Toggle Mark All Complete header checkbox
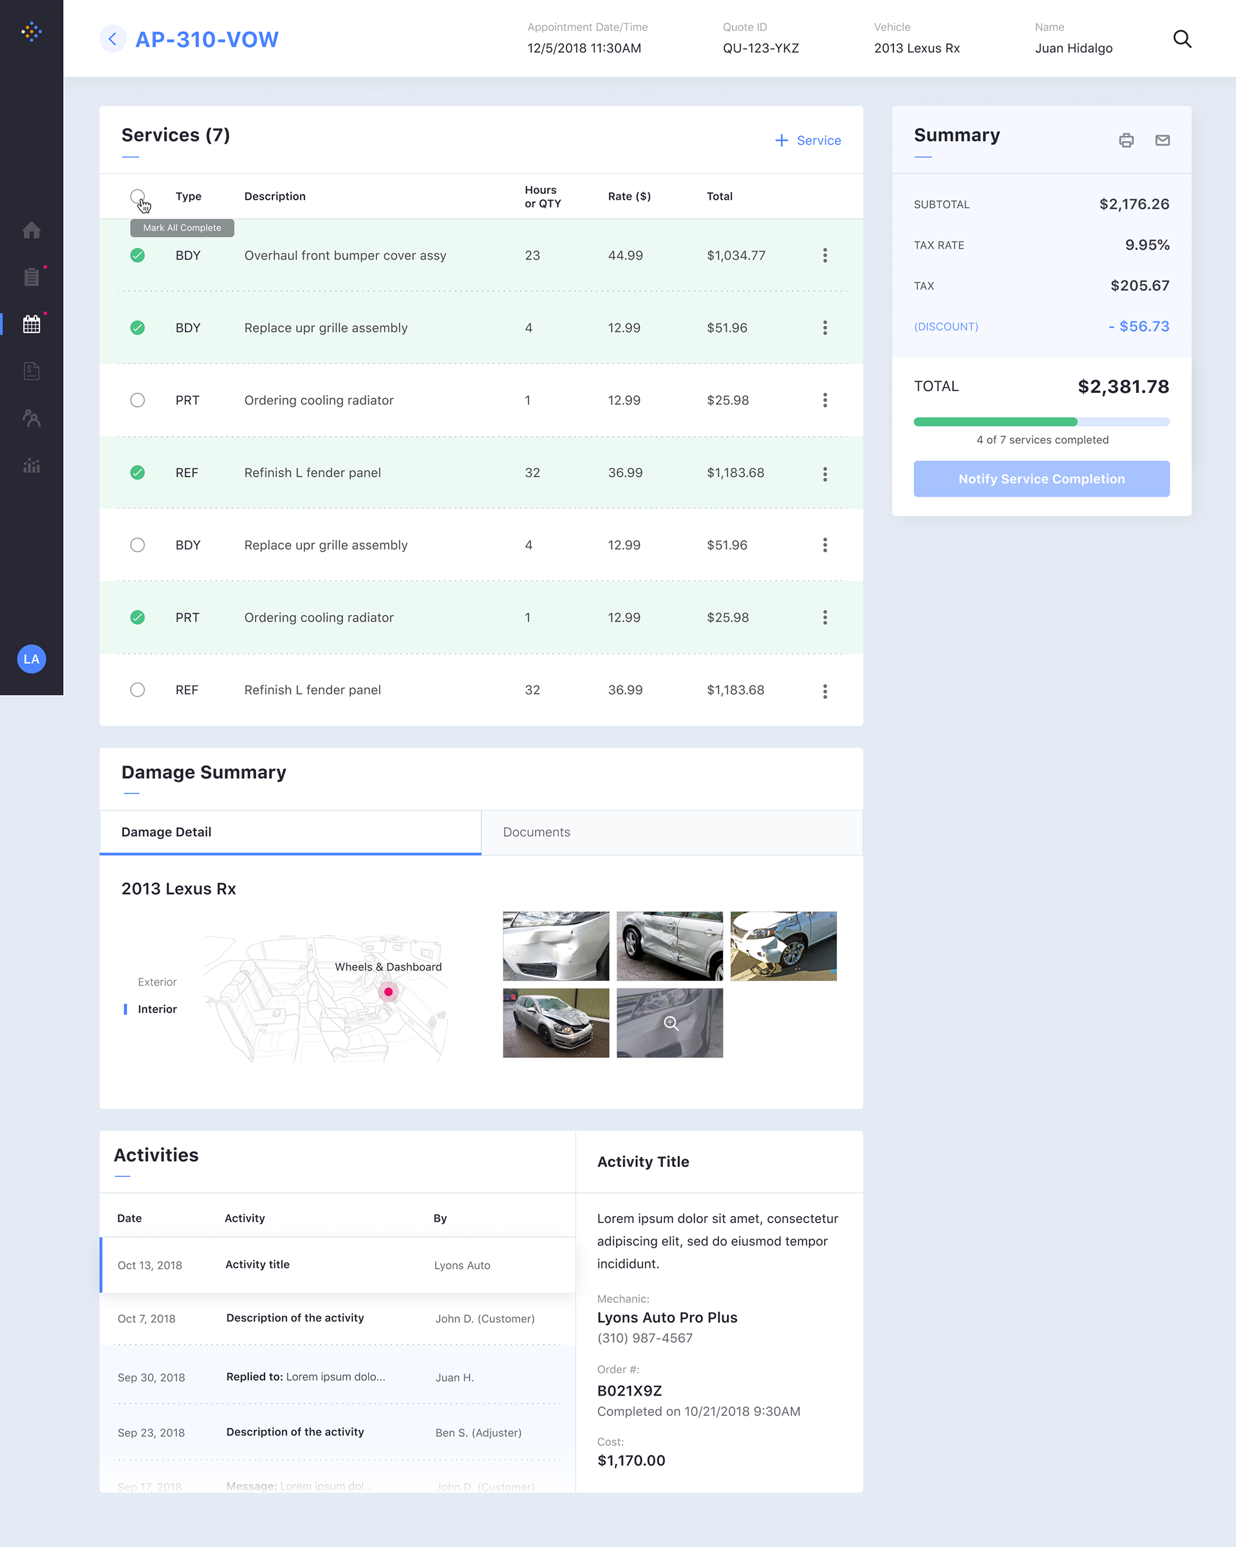Image resolution: width=1236 pixels, height=1547 pixels. (x=137, y=196)
